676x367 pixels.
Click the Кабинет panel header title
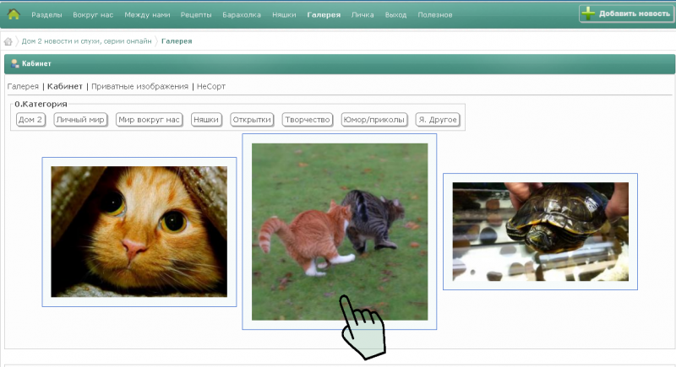click(36, 63)
